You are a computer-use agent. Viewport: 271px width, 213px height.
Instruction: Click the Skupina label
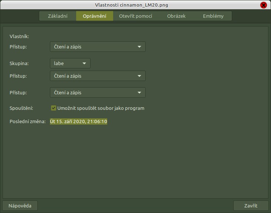(x=19, y=63)
